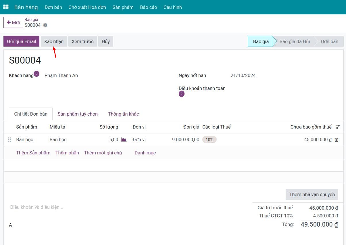Image resolution: width=346 pixels, height=245 pixels.
Task: Click the expiry date 21/10/2024
Action: click(243, 75)
